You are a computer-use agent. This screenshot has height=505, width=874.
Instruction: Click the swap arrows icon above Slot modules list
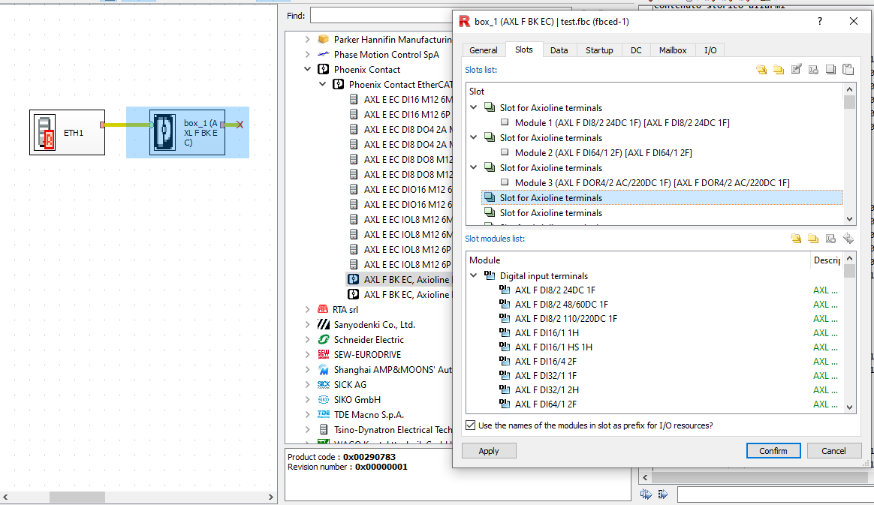coord(848,239)
